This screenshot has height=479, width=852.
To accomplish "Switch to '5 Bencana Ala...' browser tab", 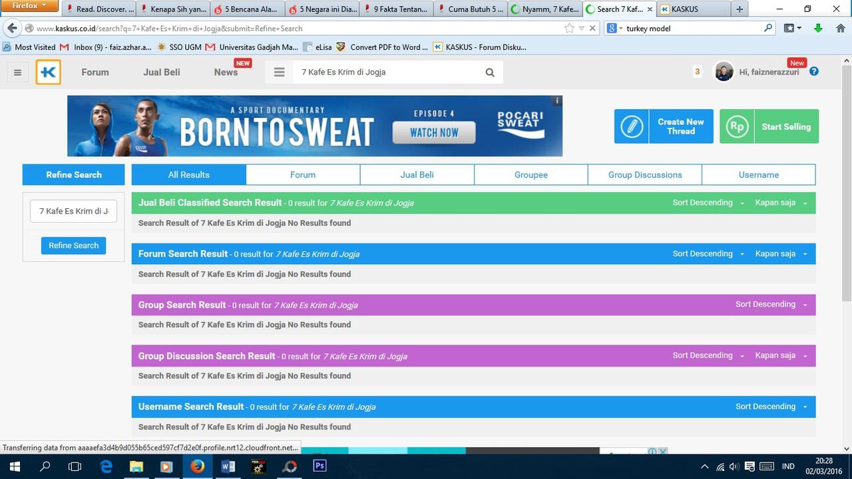I will pyautogui.click(x=248, y=9).
